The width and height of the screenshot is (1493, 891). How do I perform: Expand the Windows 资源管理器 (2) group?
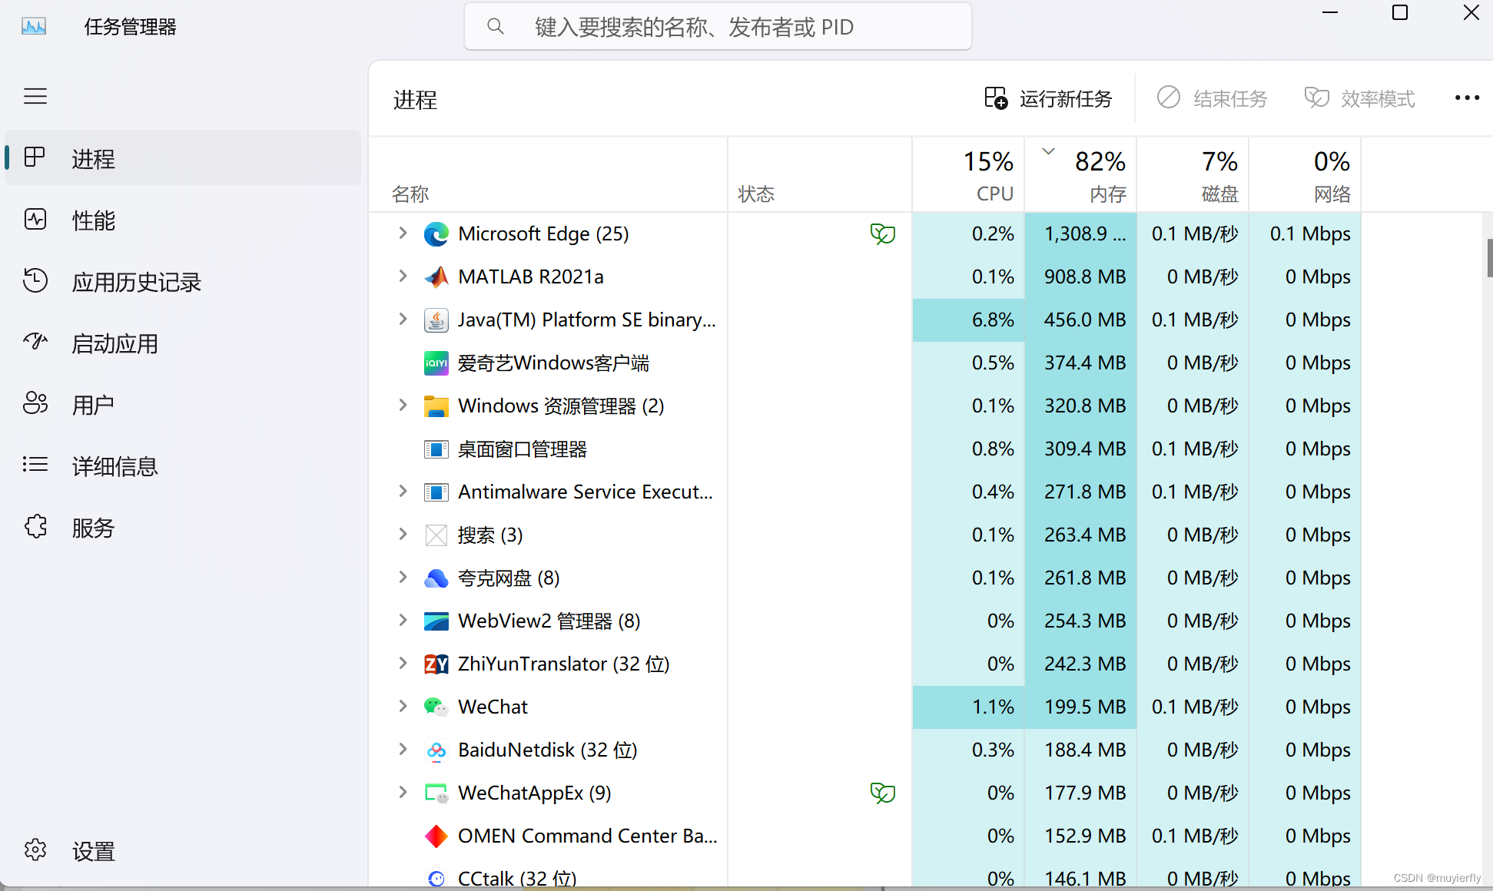click(x=403, y=405)
